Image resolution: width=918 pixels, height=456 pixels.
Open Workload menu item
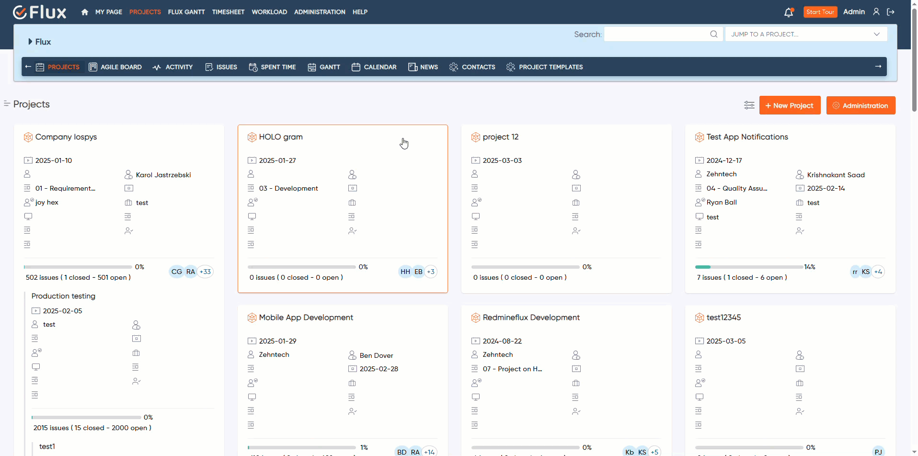pos(269,12)
